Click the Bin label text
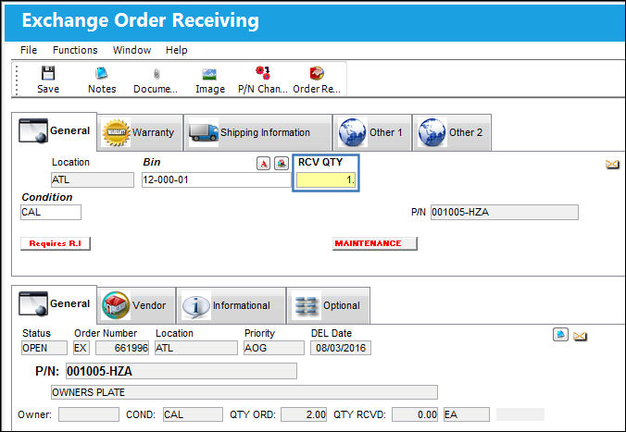Image resolution: width=626 pixels, height=432 pixels. (152, 163)
